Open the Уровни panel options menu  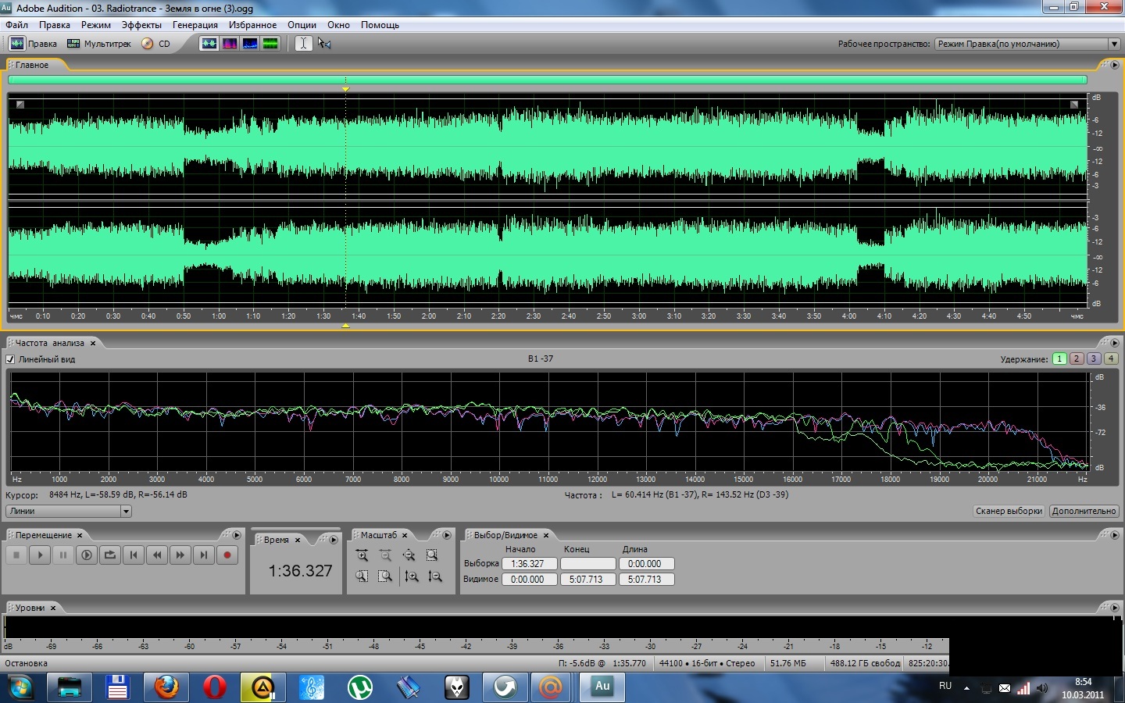point(1115,608)
